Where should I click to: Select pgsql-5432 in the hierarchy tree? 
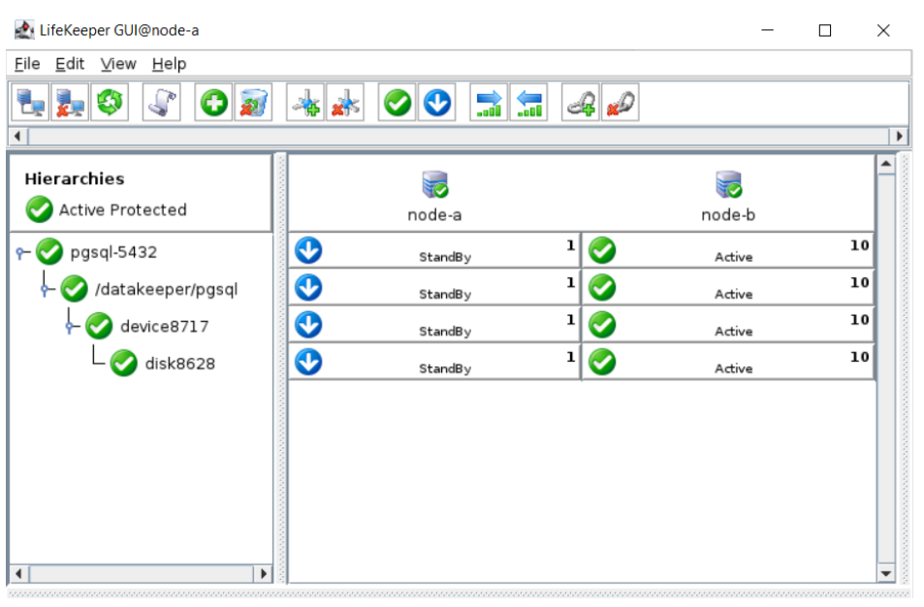tap(113, 252)
